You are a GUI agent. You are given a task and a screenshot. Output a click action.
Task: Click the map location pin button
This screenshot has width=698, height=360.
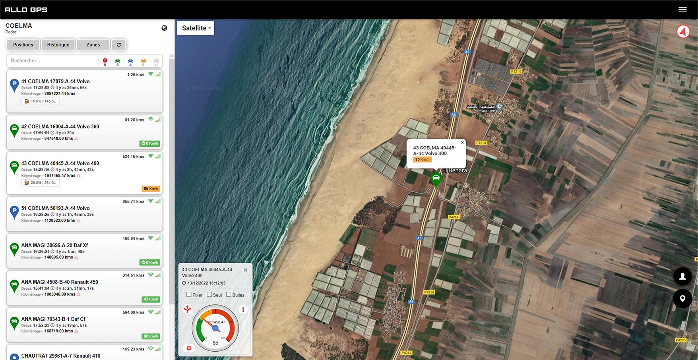click(x=682, y=298)
